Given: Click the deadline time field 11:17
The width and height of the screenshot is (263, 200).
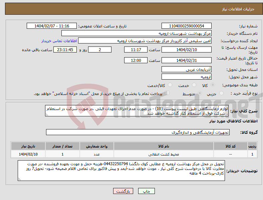Looking at the screenshot, I should click(x=136, y=49).
